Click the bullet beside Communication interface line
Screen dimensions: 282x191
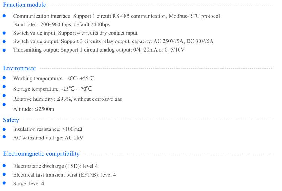pyautogui.click(x=4, y=16)
